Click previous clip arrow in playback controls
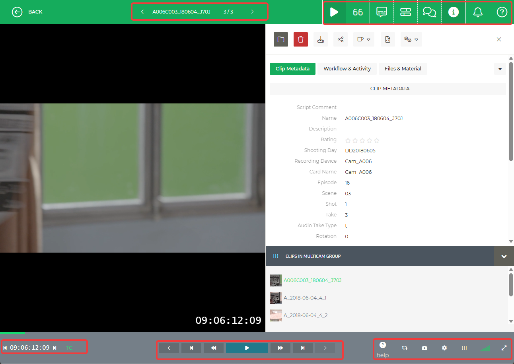The width and height of the screenshot is (514, 364). pos(169,348)
